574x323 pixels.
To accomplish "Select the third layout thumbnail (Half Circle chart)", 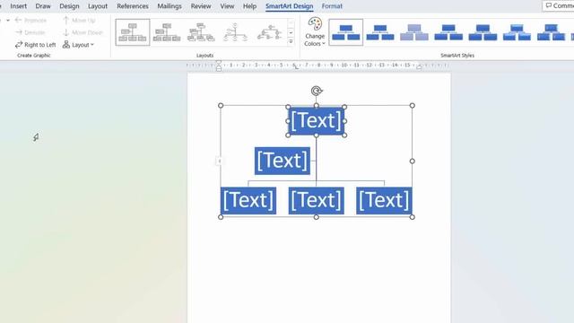I will [x=201, y=32].
